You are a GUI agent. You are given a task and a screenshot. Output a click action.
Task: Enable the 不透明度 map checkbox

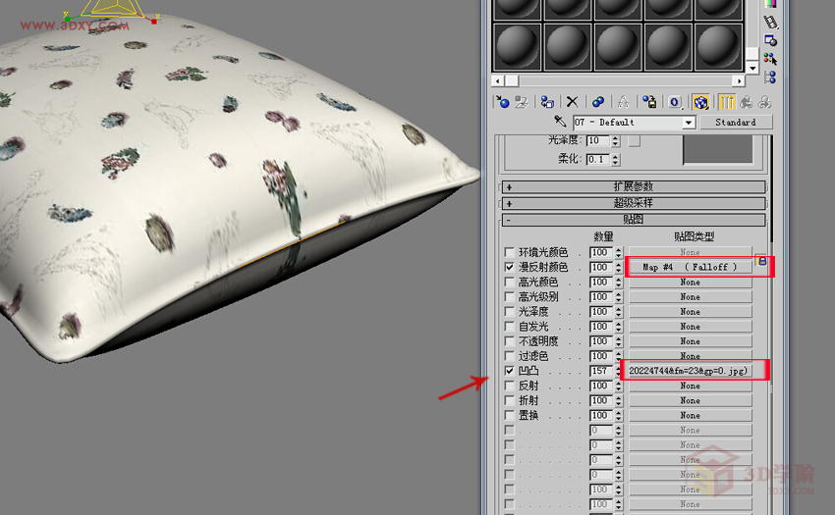click(x=510, y=341)
